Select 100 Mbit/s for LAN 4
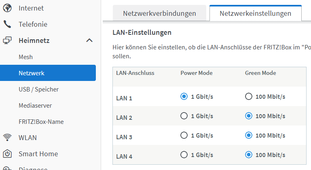The width and height of the screenshot is (311, 170). [x=249, y=155]
